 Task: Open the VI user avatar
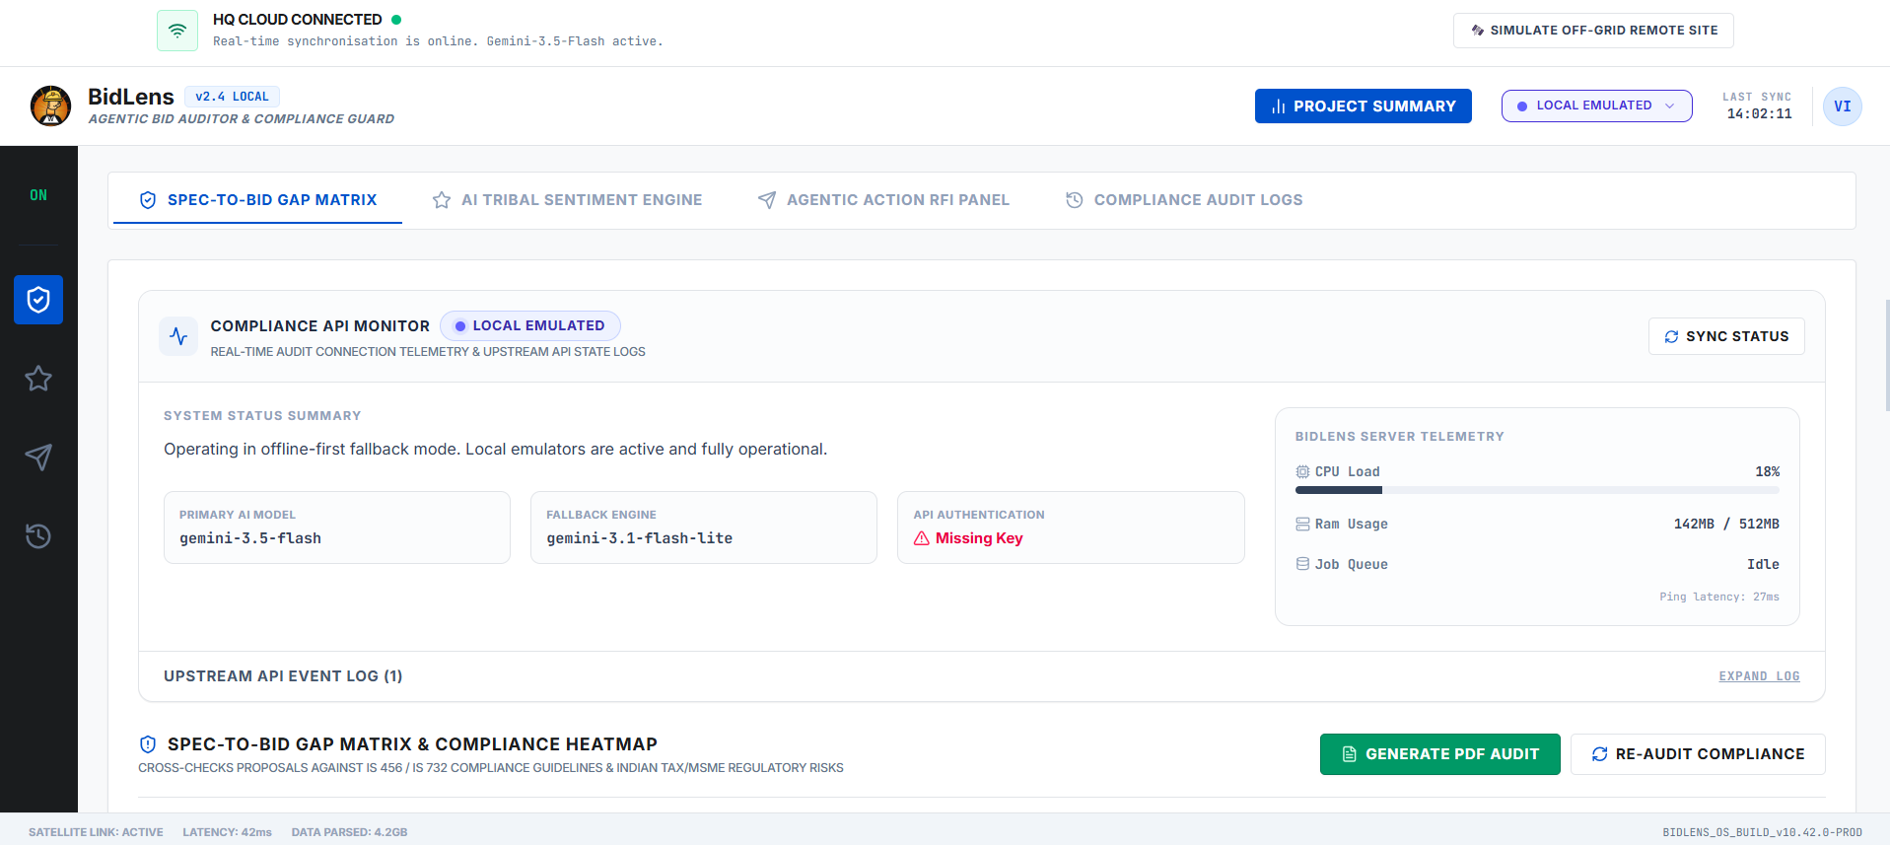point(1842,106)
